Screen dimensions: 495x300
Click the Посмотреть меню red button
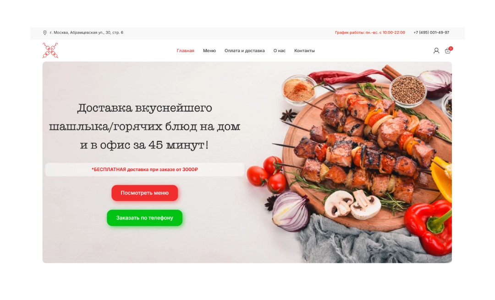coord(144,193)
